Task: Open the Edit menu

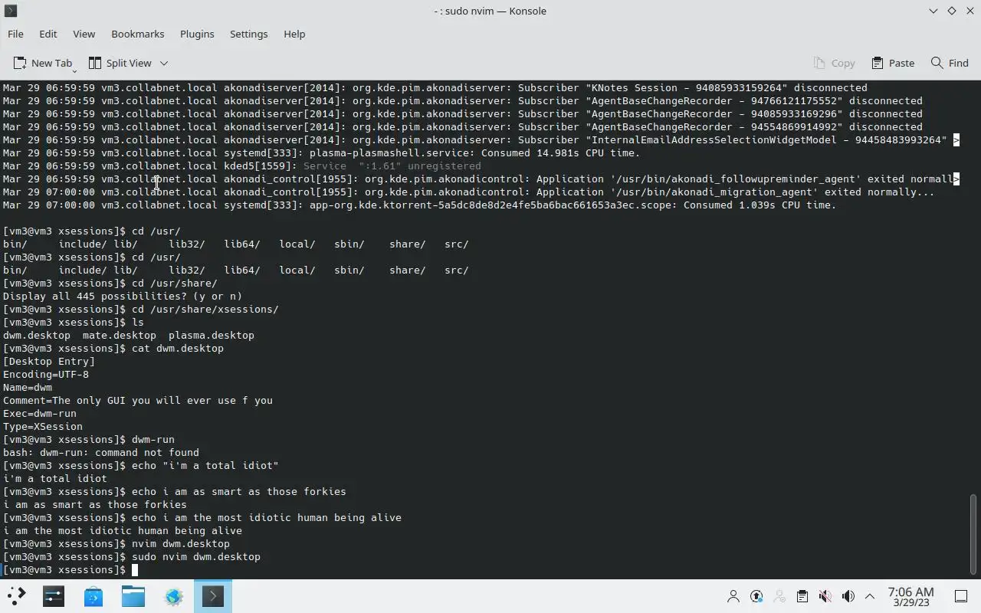Action: pos(48,34)
